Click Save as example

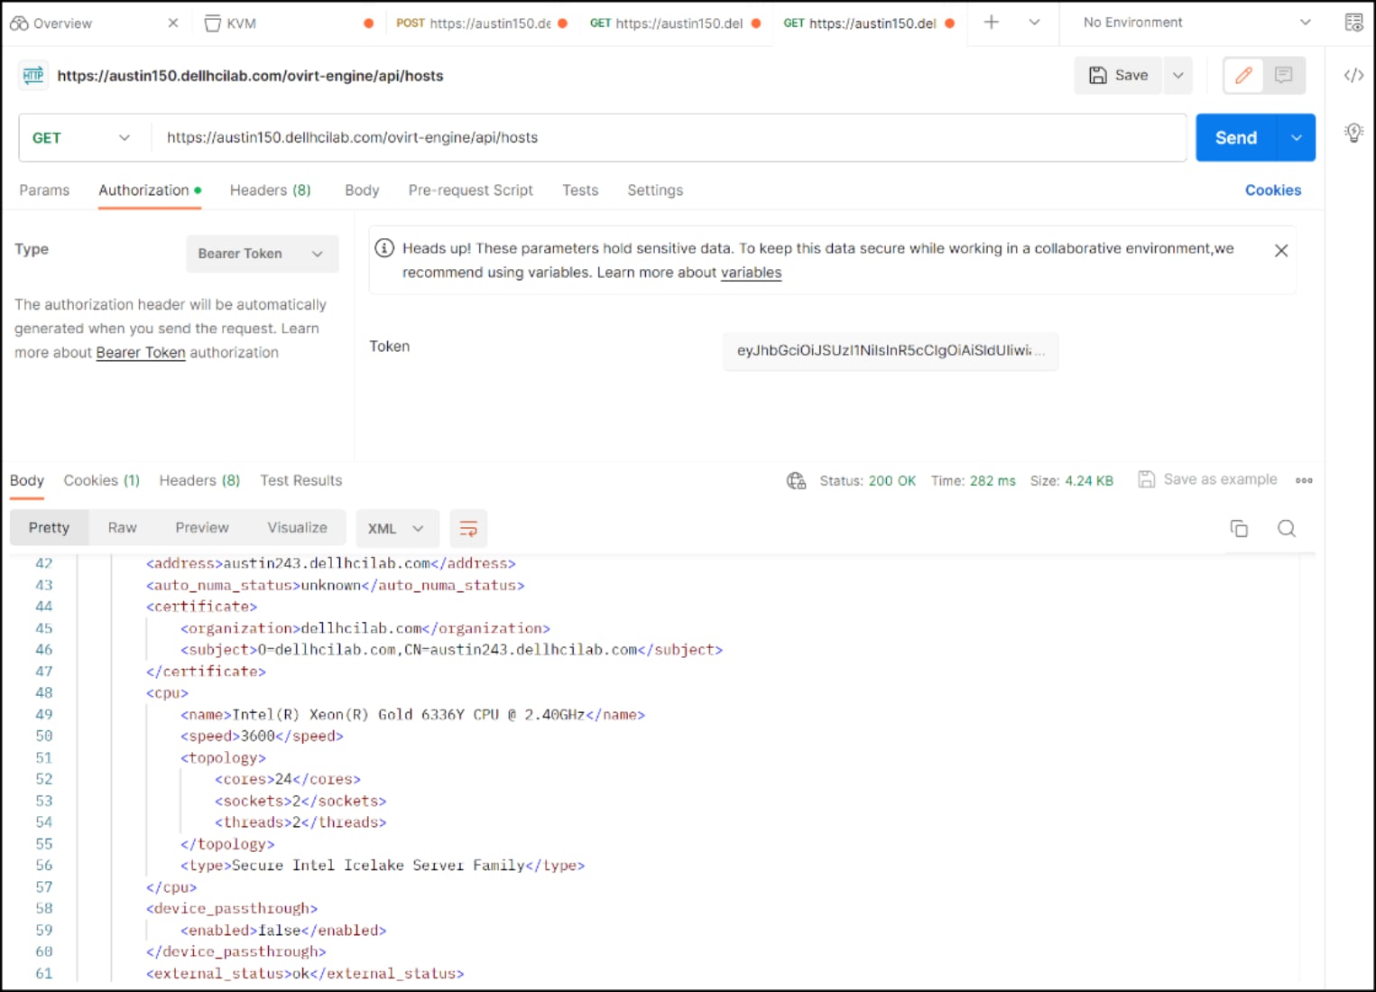pos(1207,479)
